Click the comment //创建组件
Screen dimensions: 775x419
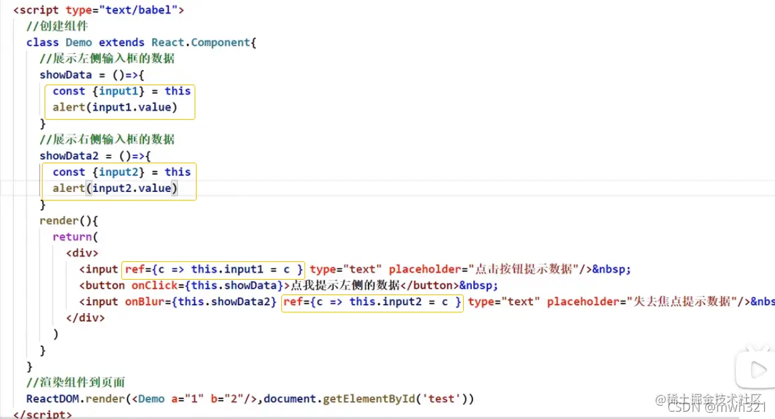point(57,26)
